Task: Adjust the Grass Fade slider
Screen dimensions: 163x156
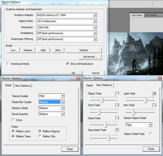Action: coord(106,125)
